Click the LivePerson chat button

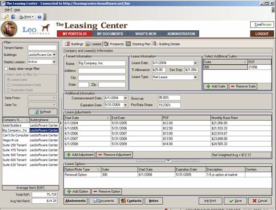tap(262, 25)
